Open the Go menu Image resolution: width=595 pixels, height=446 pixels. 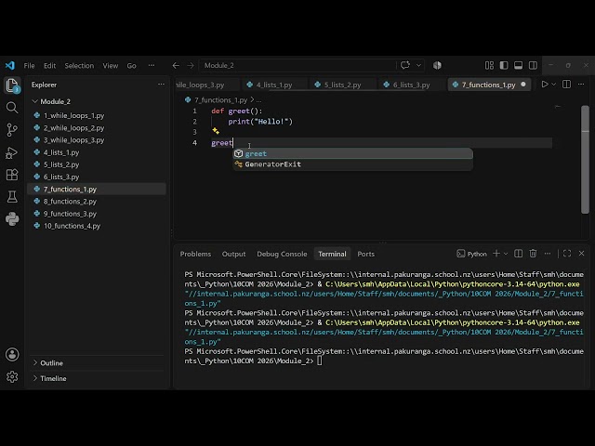pyautogui.click(x=132, y=66)
